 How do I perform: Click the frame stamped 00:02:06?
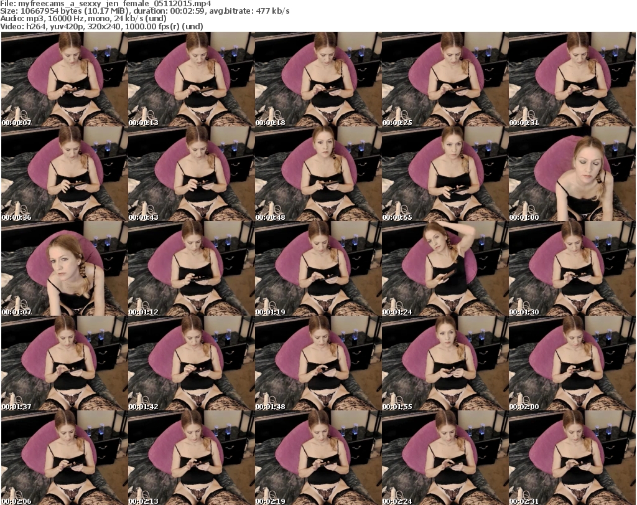tap(64, 458)
